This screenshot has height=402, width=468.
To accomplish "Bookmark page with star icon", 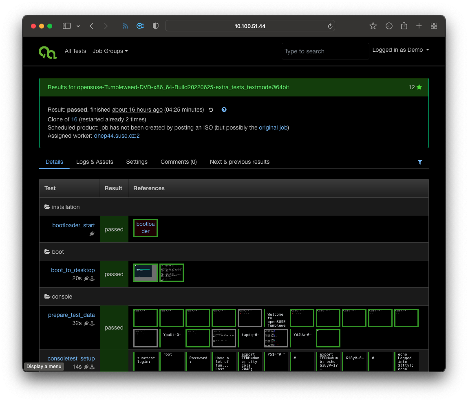I will [x=373, y=26].
